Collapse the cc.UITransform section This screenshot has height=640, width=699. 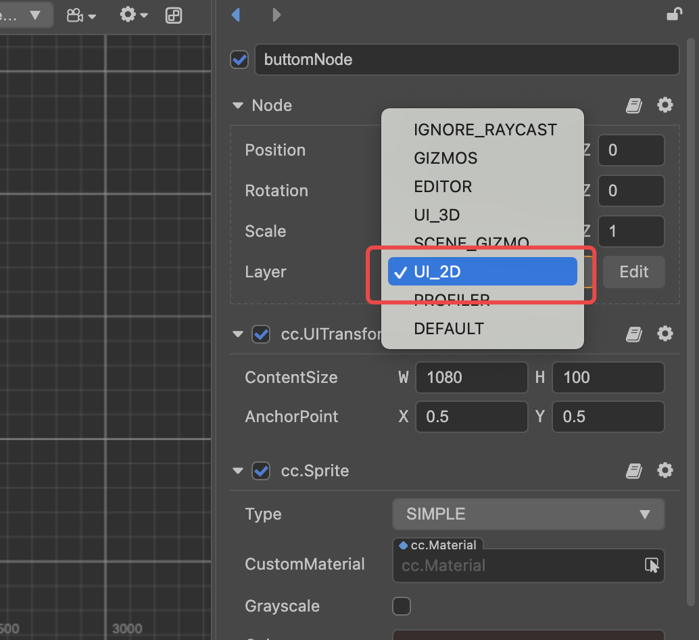[x=238, y=334]
